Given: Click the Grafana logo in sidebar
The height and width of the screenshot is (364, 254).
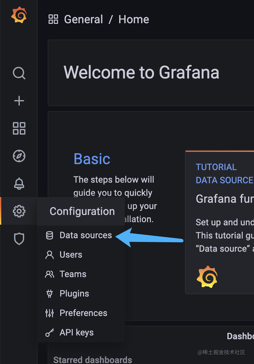Looking at the screenshot, I should click(x=19, y=15).
